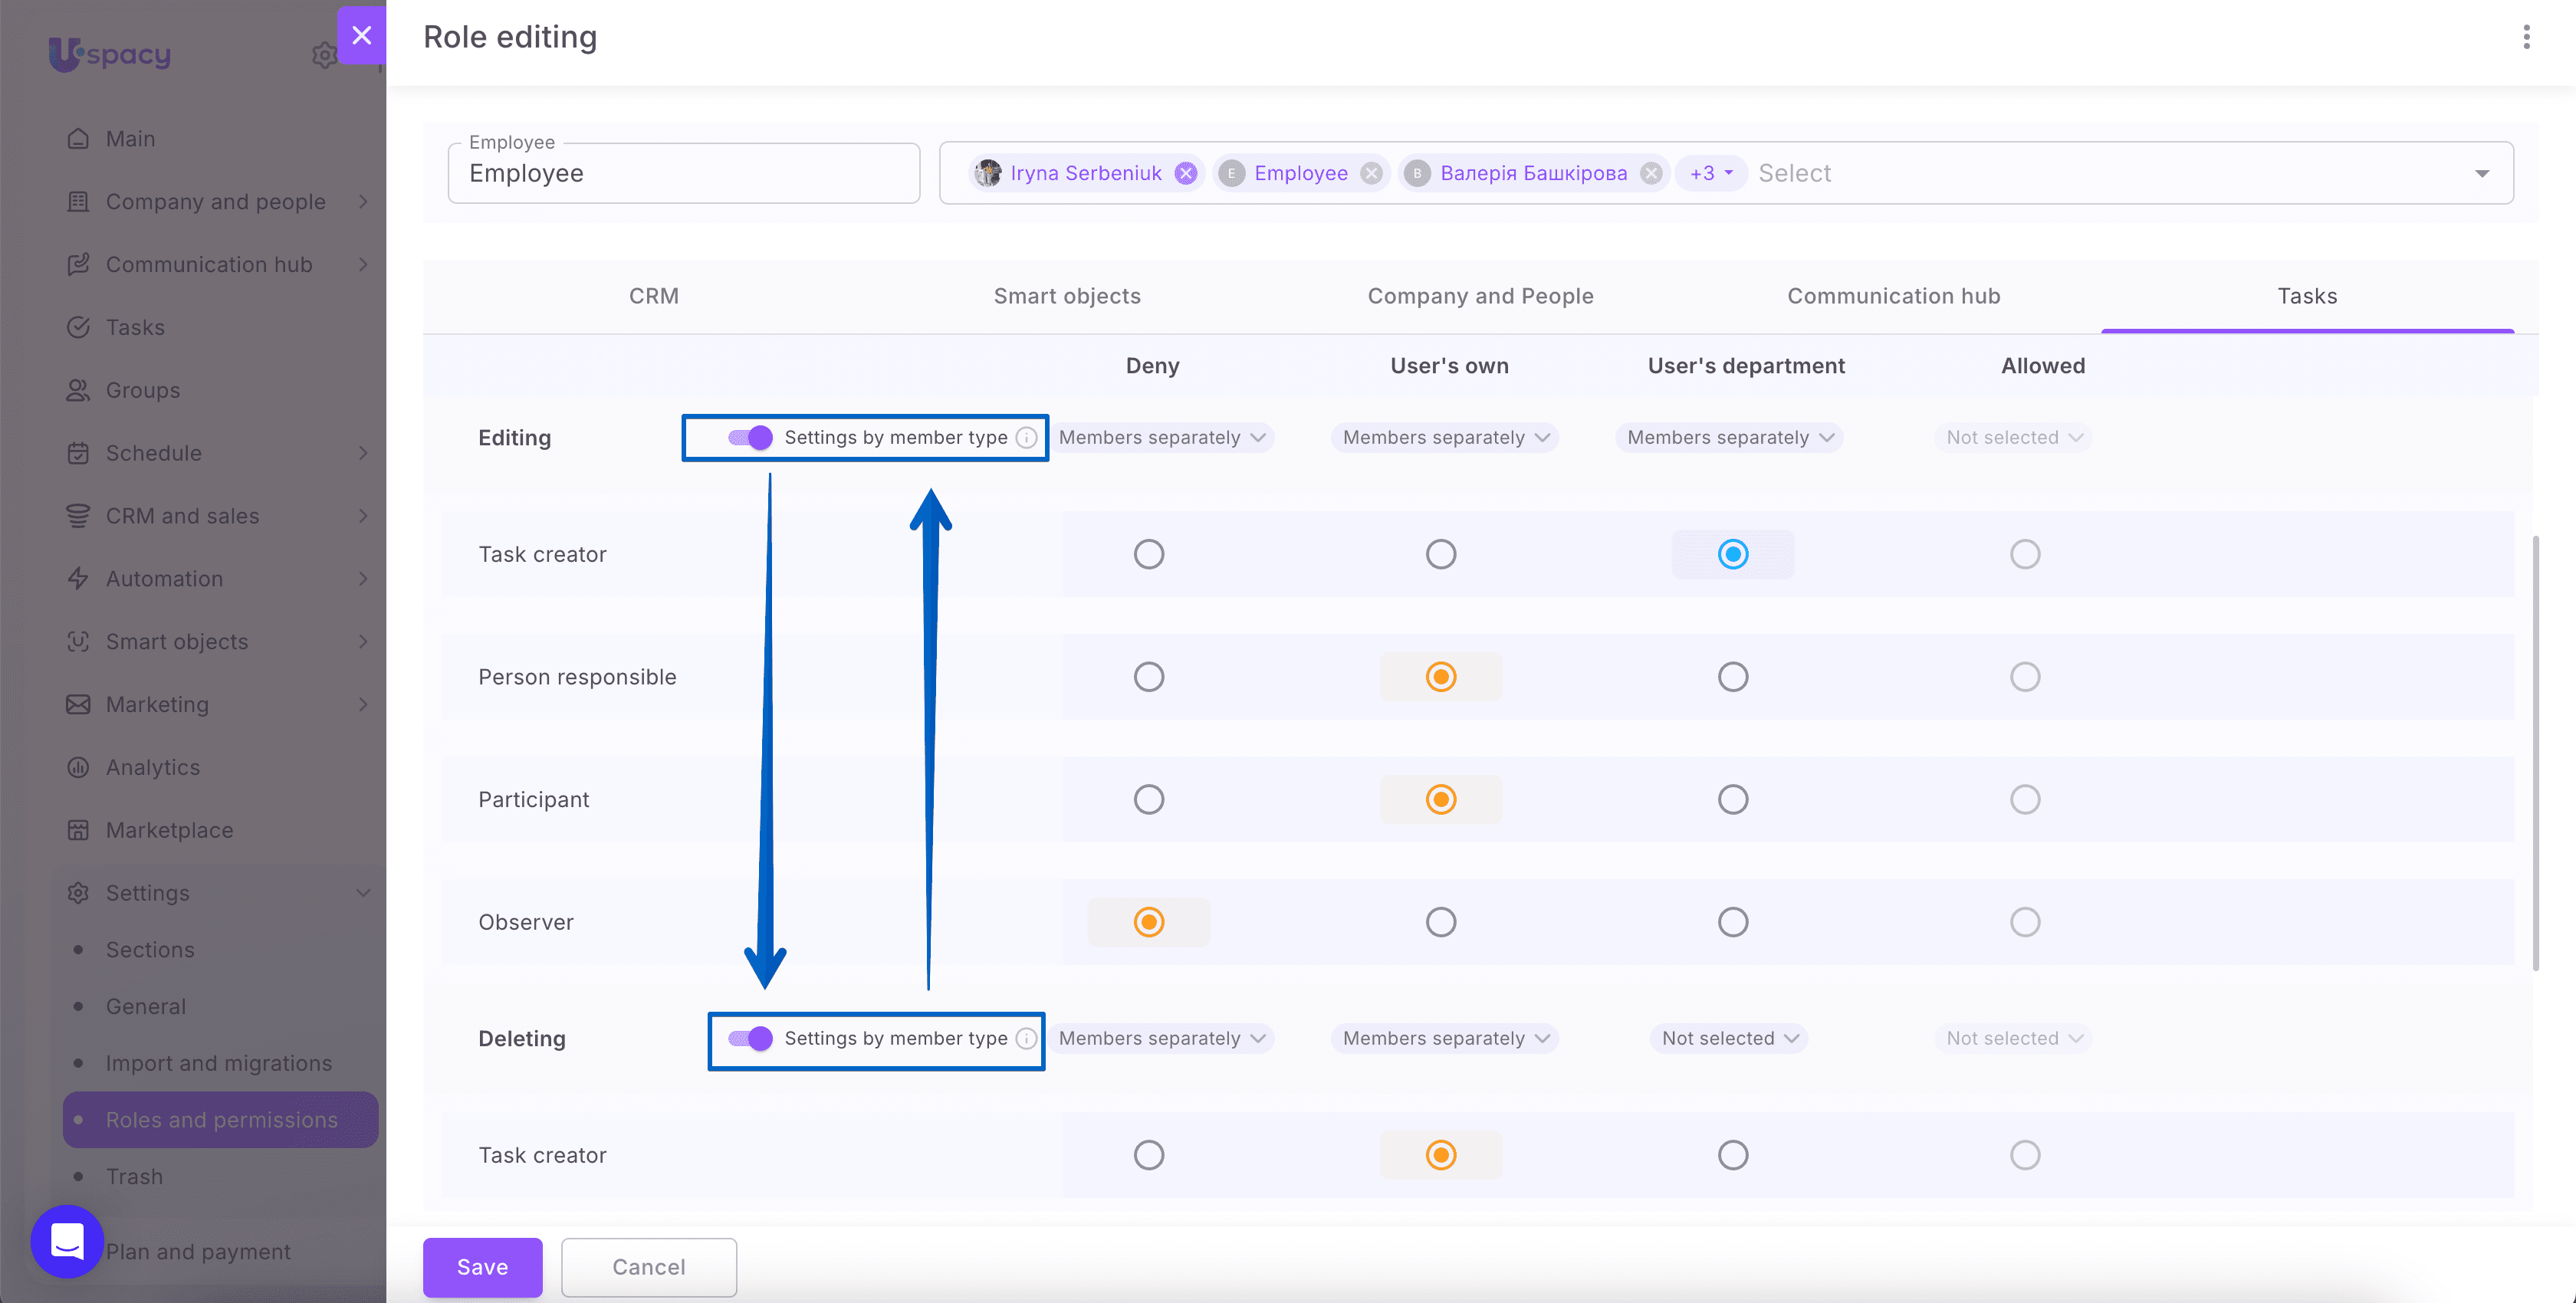
Task: Open the three-dot menu in Role editing header
Action: tap(2526, 37)
